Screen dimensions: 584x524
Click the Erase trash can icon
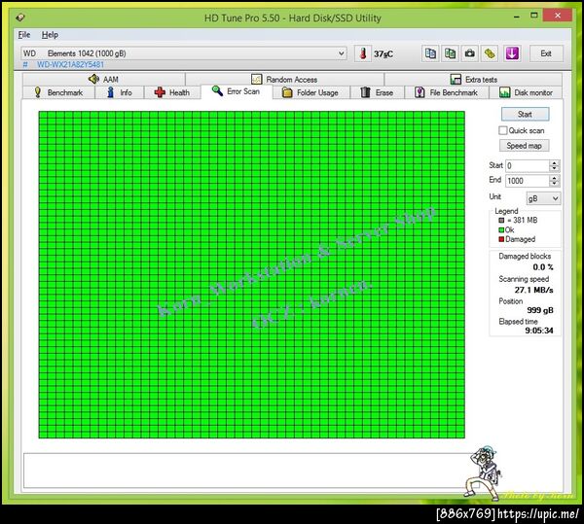365,92
